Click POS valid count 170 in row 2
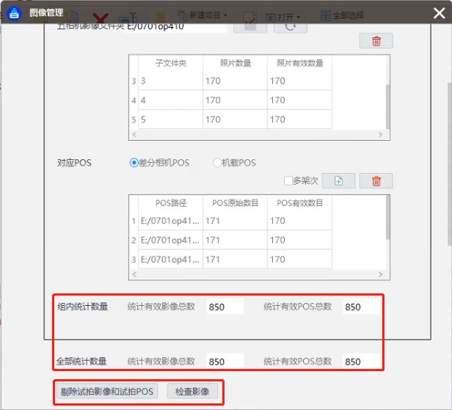Image resolution: width=452 pixels, height=410 pixels. [x=300, y=240]
